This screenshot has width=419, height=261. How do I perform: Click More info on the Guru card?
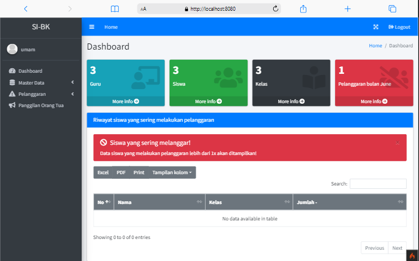click(x=126, y=101)
